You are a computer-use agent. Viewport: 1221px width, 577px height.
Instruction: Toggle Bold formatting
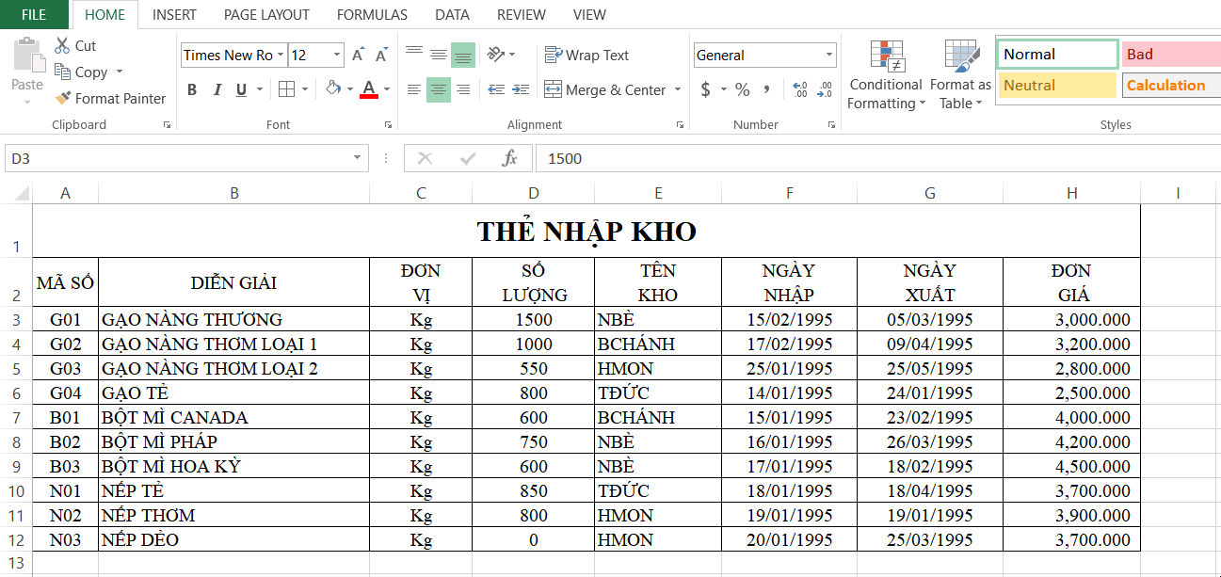(x=192, y=89)
